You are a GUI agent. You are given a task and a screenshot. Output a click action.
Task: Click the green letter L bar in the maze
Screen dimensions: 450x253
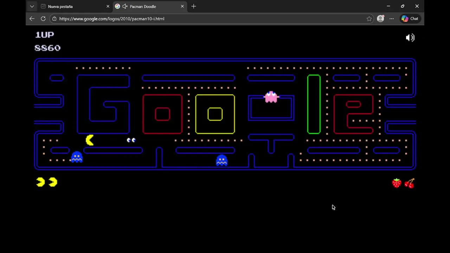(x=314, y=104)
